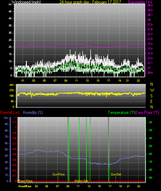The width and height of the screenshot is (161, 191).
Task: Select the -60 temperature axis label
Action: (x=150, y=154)
